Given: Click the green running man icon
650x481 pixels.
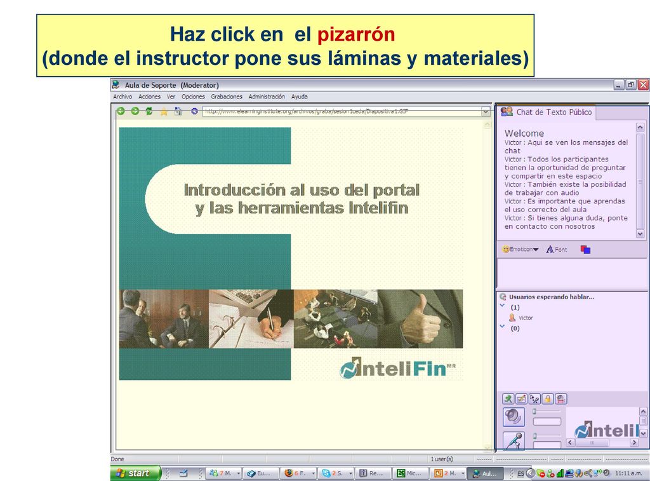Looking at the screenshot, I should [x=508, y=399].
